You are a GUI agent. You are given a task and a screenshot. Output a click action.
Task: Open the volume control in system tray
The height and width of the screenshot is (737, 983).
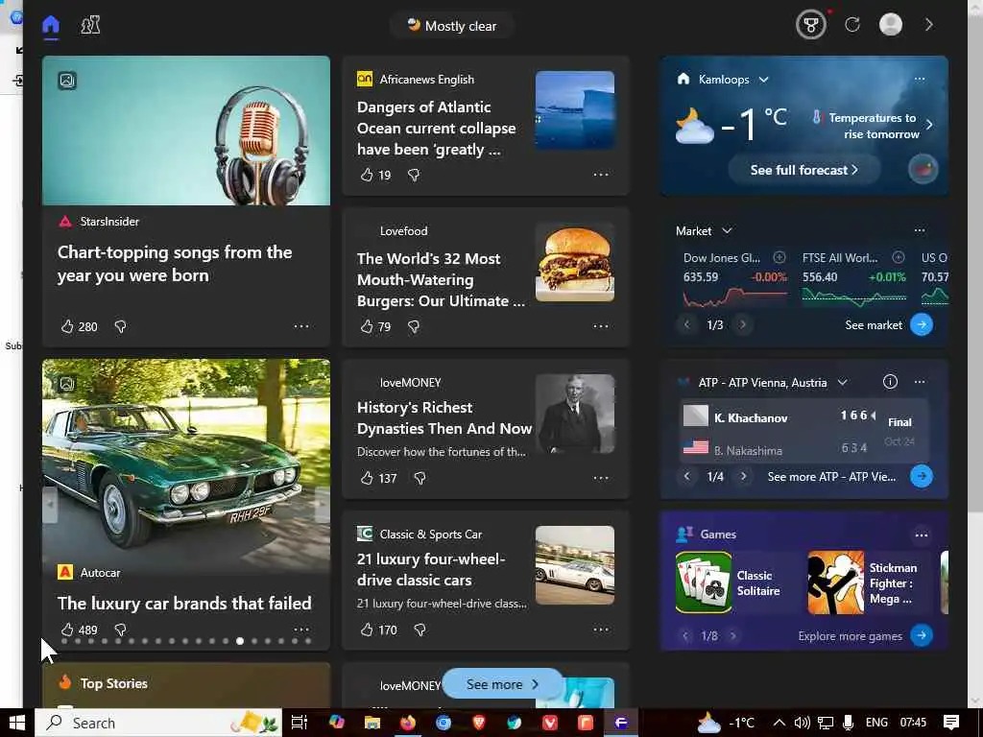(x=802, y=723)
